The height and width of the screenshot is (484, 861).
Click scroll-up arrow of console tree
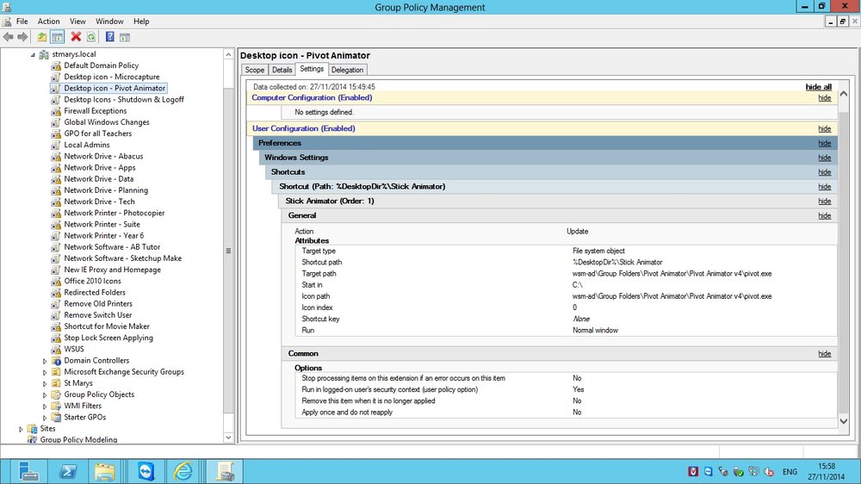[228, 54]
